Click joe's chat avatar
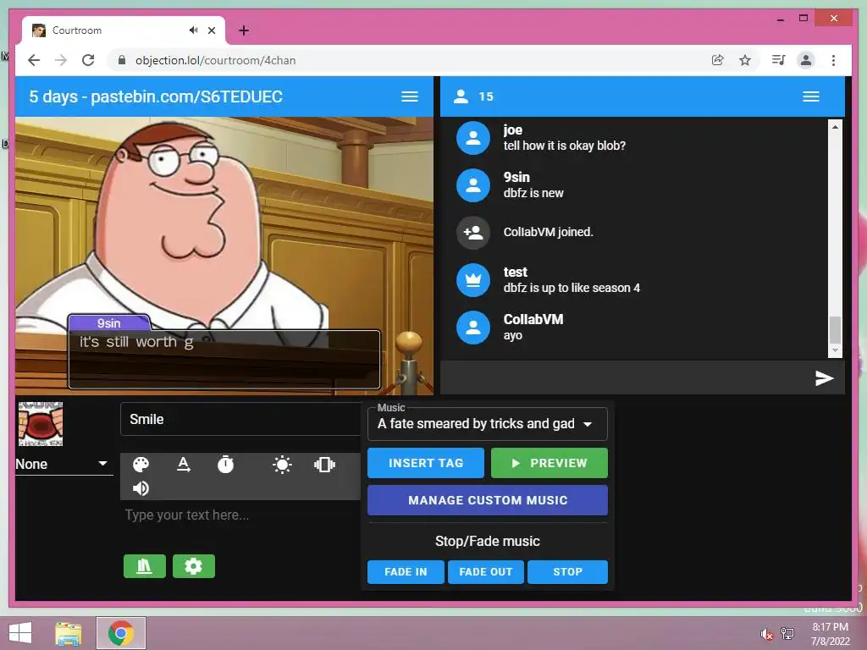Image resolution: width=867 pixels, height=650 pixels. coord(472,138)
